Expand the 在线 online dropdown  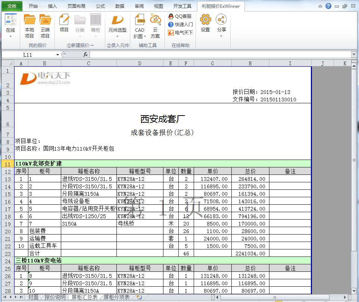[10, 36]
